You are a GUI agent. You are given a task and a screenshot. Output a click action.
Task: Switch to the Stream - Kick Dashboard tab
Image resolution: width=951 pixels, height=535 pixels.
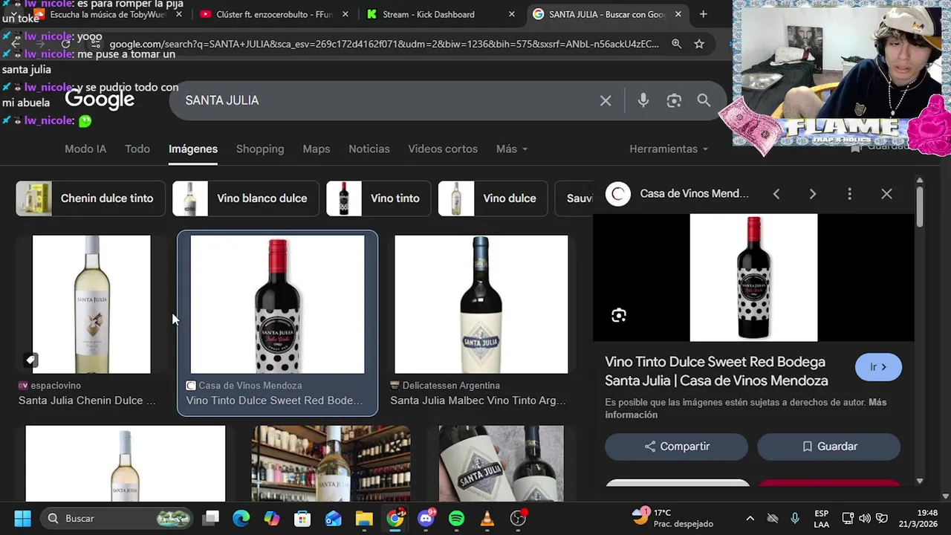(441, 14)
